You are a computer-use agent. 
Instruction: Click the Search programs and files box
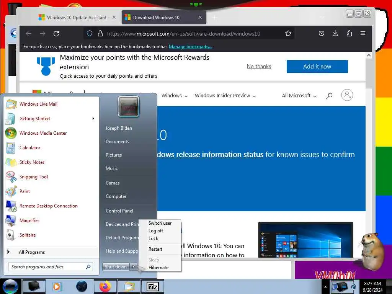(x=51, y=267)
